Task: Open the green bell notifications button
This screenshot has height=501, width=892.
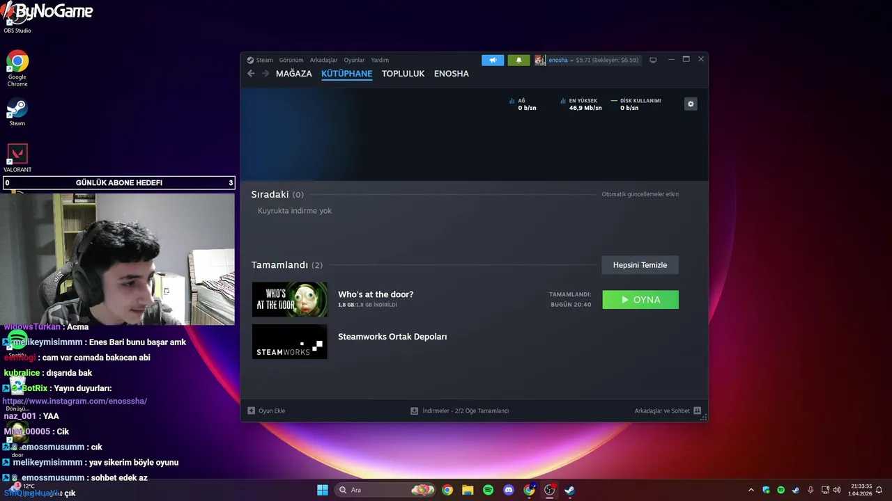Action: (x=518, y=60)
